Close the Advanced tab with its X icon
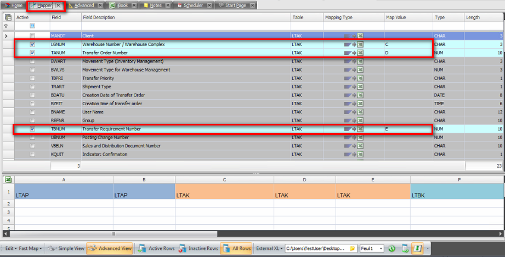 pos(100,5)
